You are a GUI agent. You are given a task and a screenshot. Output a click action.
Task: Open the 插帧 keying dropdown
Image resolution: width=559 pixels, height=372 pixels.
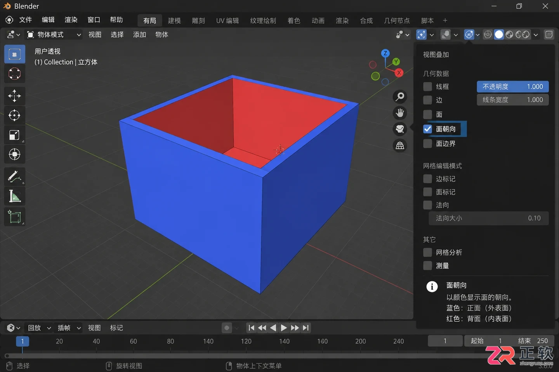[69, 328]
